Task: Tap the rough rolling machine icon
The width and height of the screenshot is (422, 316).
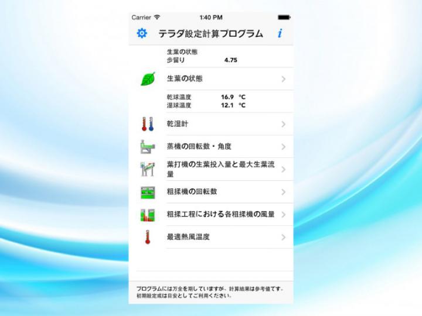Action: tap(147, 192)
